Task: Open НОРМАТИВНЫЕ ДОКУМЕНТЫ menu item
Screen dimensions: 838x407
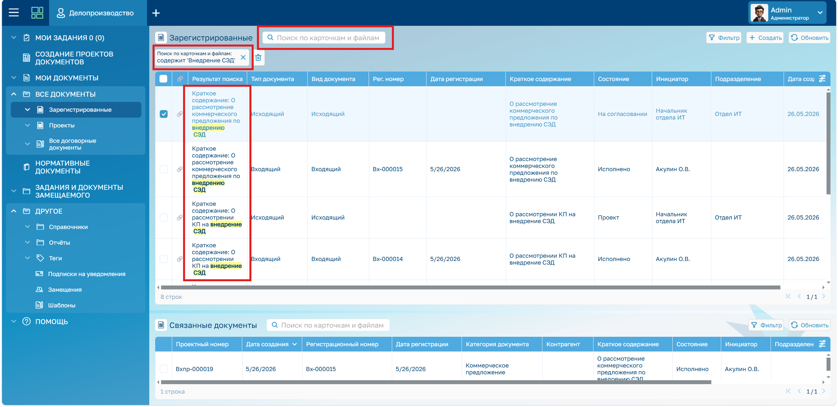Action: [63, 167]
